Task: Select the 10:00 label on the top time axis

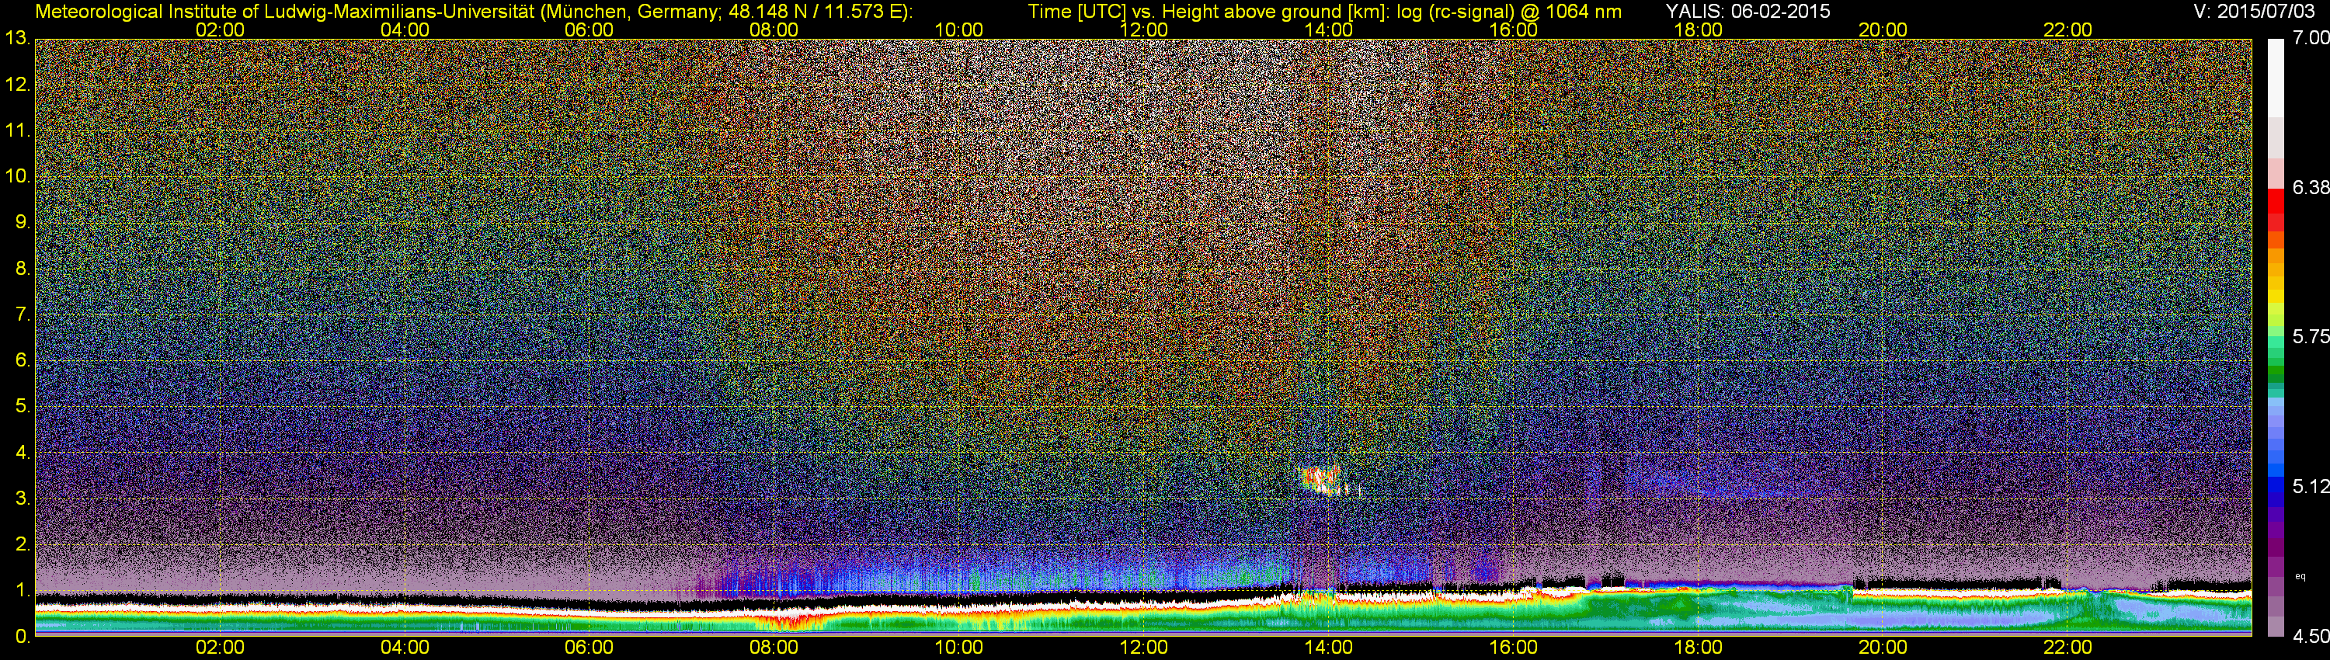Action: pos(958,30)
